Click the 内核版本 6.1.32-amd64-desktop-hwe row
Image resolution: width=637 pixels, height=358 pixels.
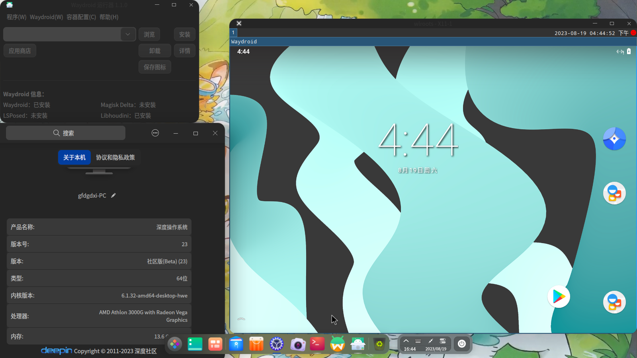pos(99,295)
